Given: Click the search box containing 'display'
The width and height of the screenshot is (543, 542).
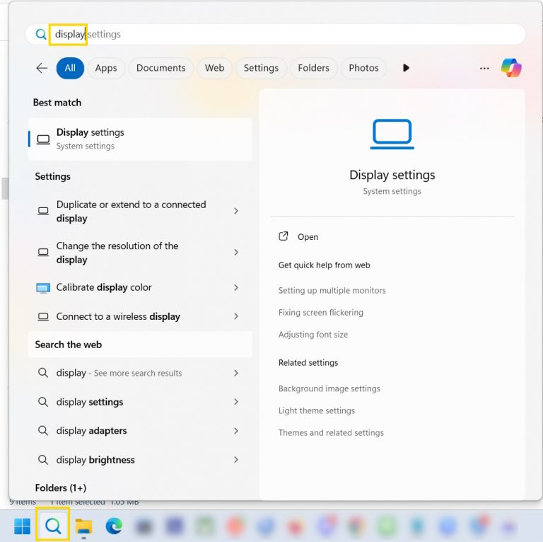Looking at the screenshot, I should [x=283, y=34].
